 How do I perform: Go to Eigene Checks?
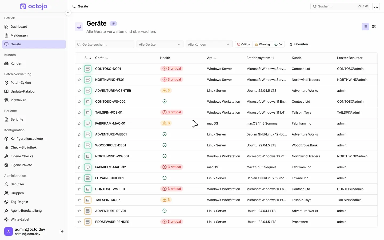tap(34, 156)
